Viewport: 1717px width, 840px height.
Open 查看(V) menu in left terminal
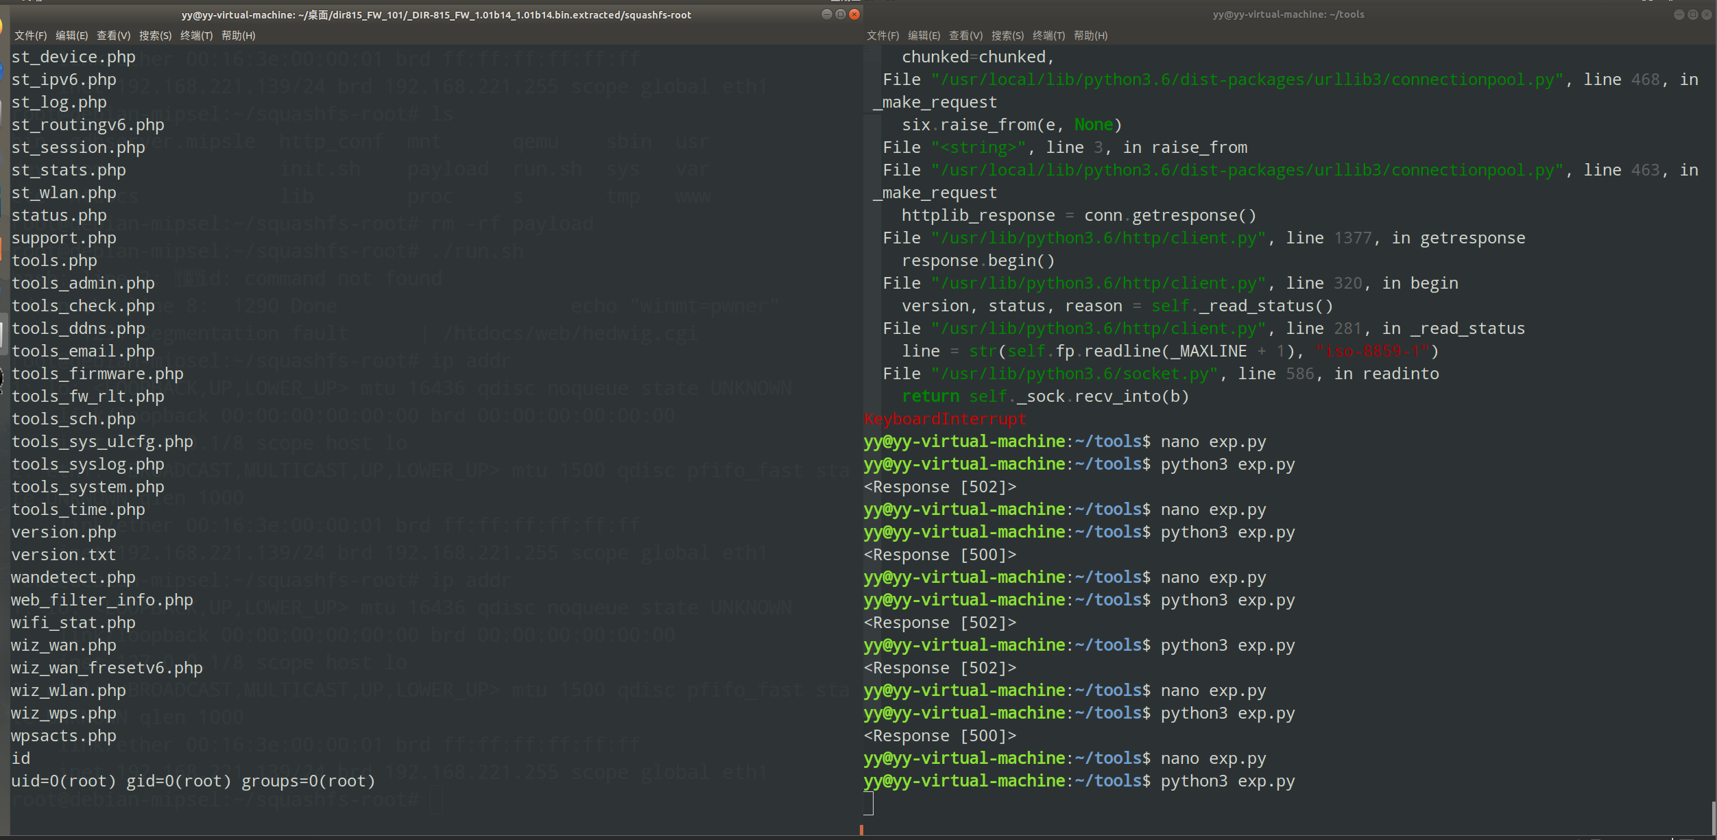(x=113, y=36)
